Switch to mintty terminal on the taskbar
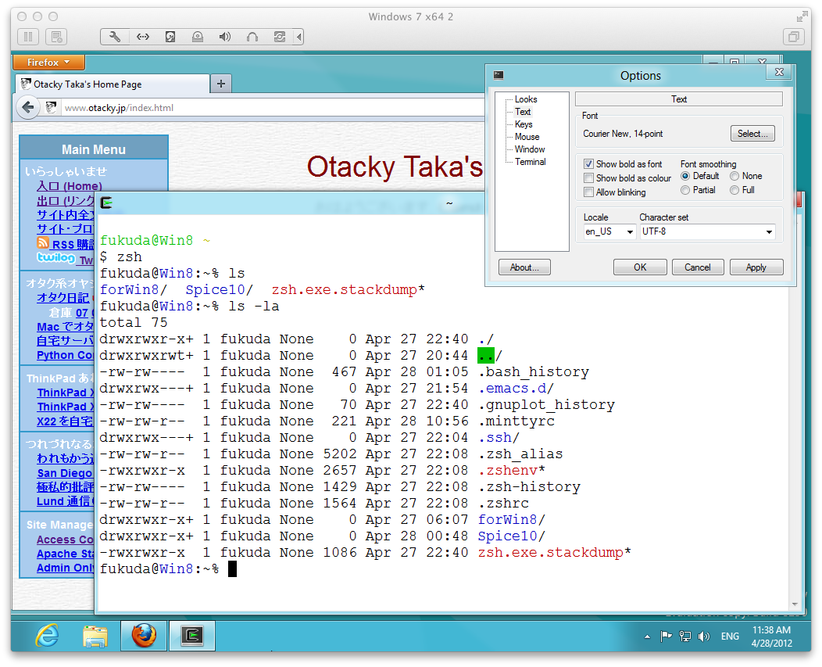This screenshot has height=667, width=822. click(192, 636)
